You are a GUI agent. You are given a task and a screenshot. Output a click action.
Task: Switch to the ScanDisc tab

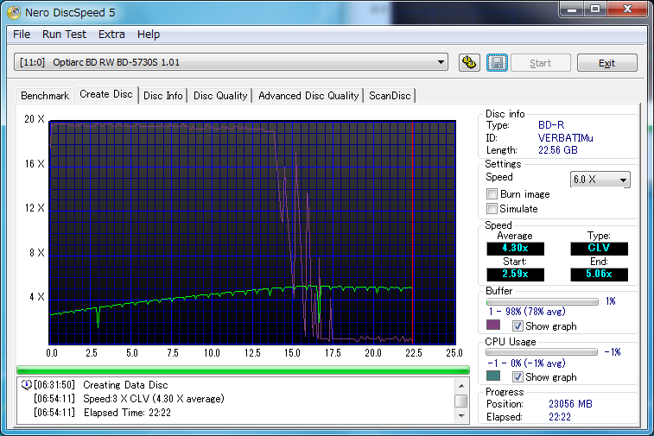[x=390, y=96]
